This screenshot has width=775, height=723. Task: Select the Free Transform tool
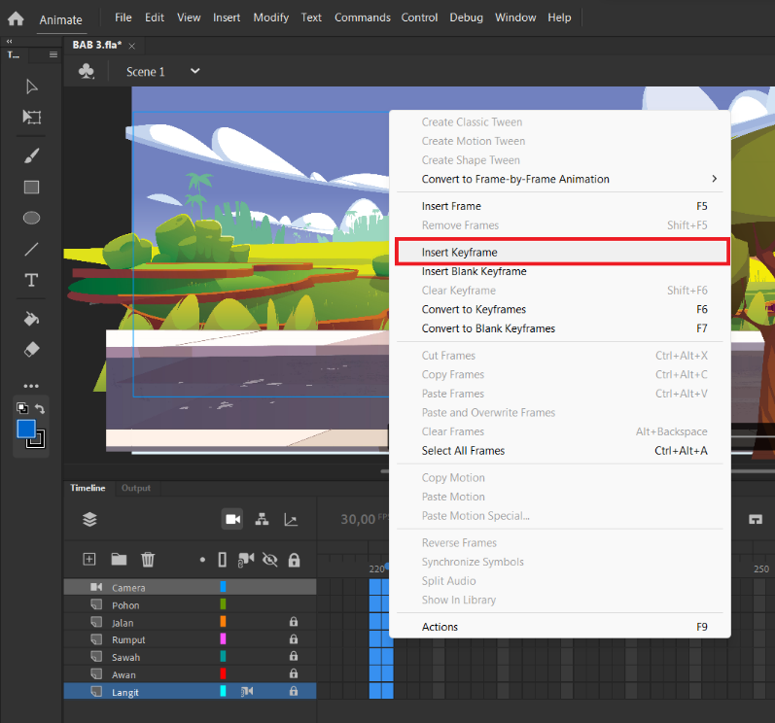click(32, 117)
